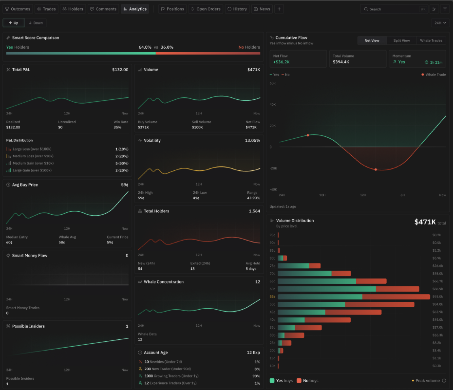This screenshot has width=453, height=390.
Task: Switch to the Comments tab
Action: 103,9
